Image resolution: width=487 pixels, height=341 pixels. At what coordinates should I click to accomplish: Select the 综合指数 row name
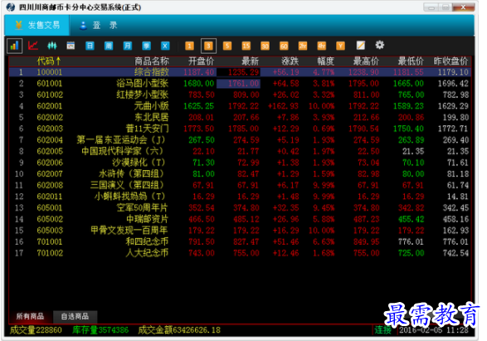tap(152, 72)
